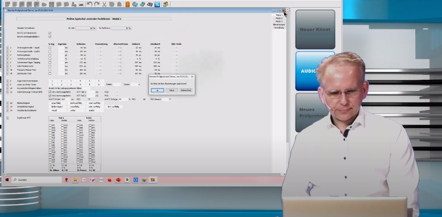This screenshot has height=217, width=442.
Task: Check k. Erg. for Ordnungsschwelle - visuell
Action: click(x=50, y=48)
